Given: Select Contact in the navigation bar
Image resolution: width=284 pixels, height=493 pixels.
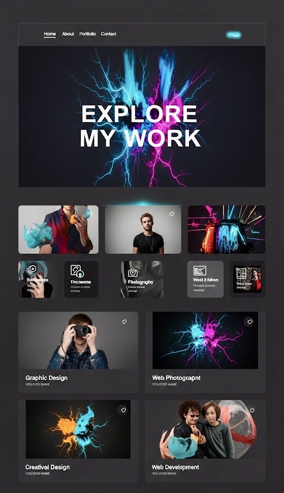Looking at the screenshot, I should pos(109,34).
